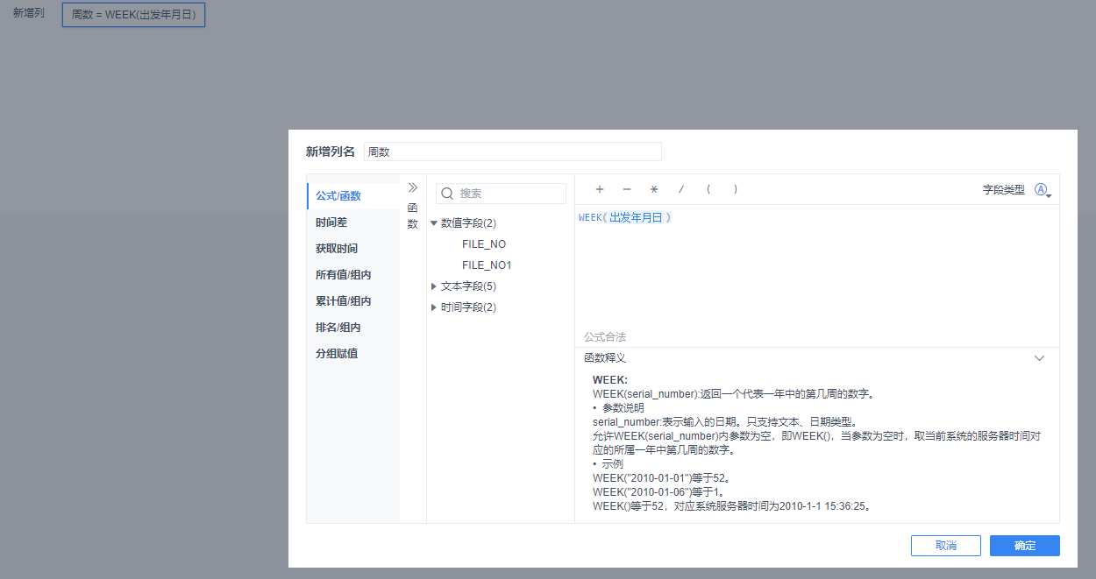Viewport: 1096px width, 579px height.
Task: Click the search magnifier icon
Action: point(447,194)
